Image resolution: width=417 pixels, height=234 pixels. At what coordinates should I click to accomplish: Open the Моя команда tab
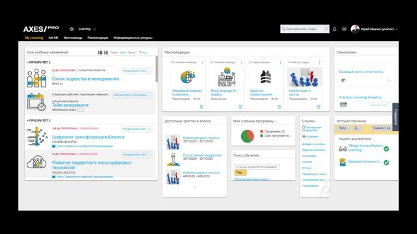tap(72, 38)
